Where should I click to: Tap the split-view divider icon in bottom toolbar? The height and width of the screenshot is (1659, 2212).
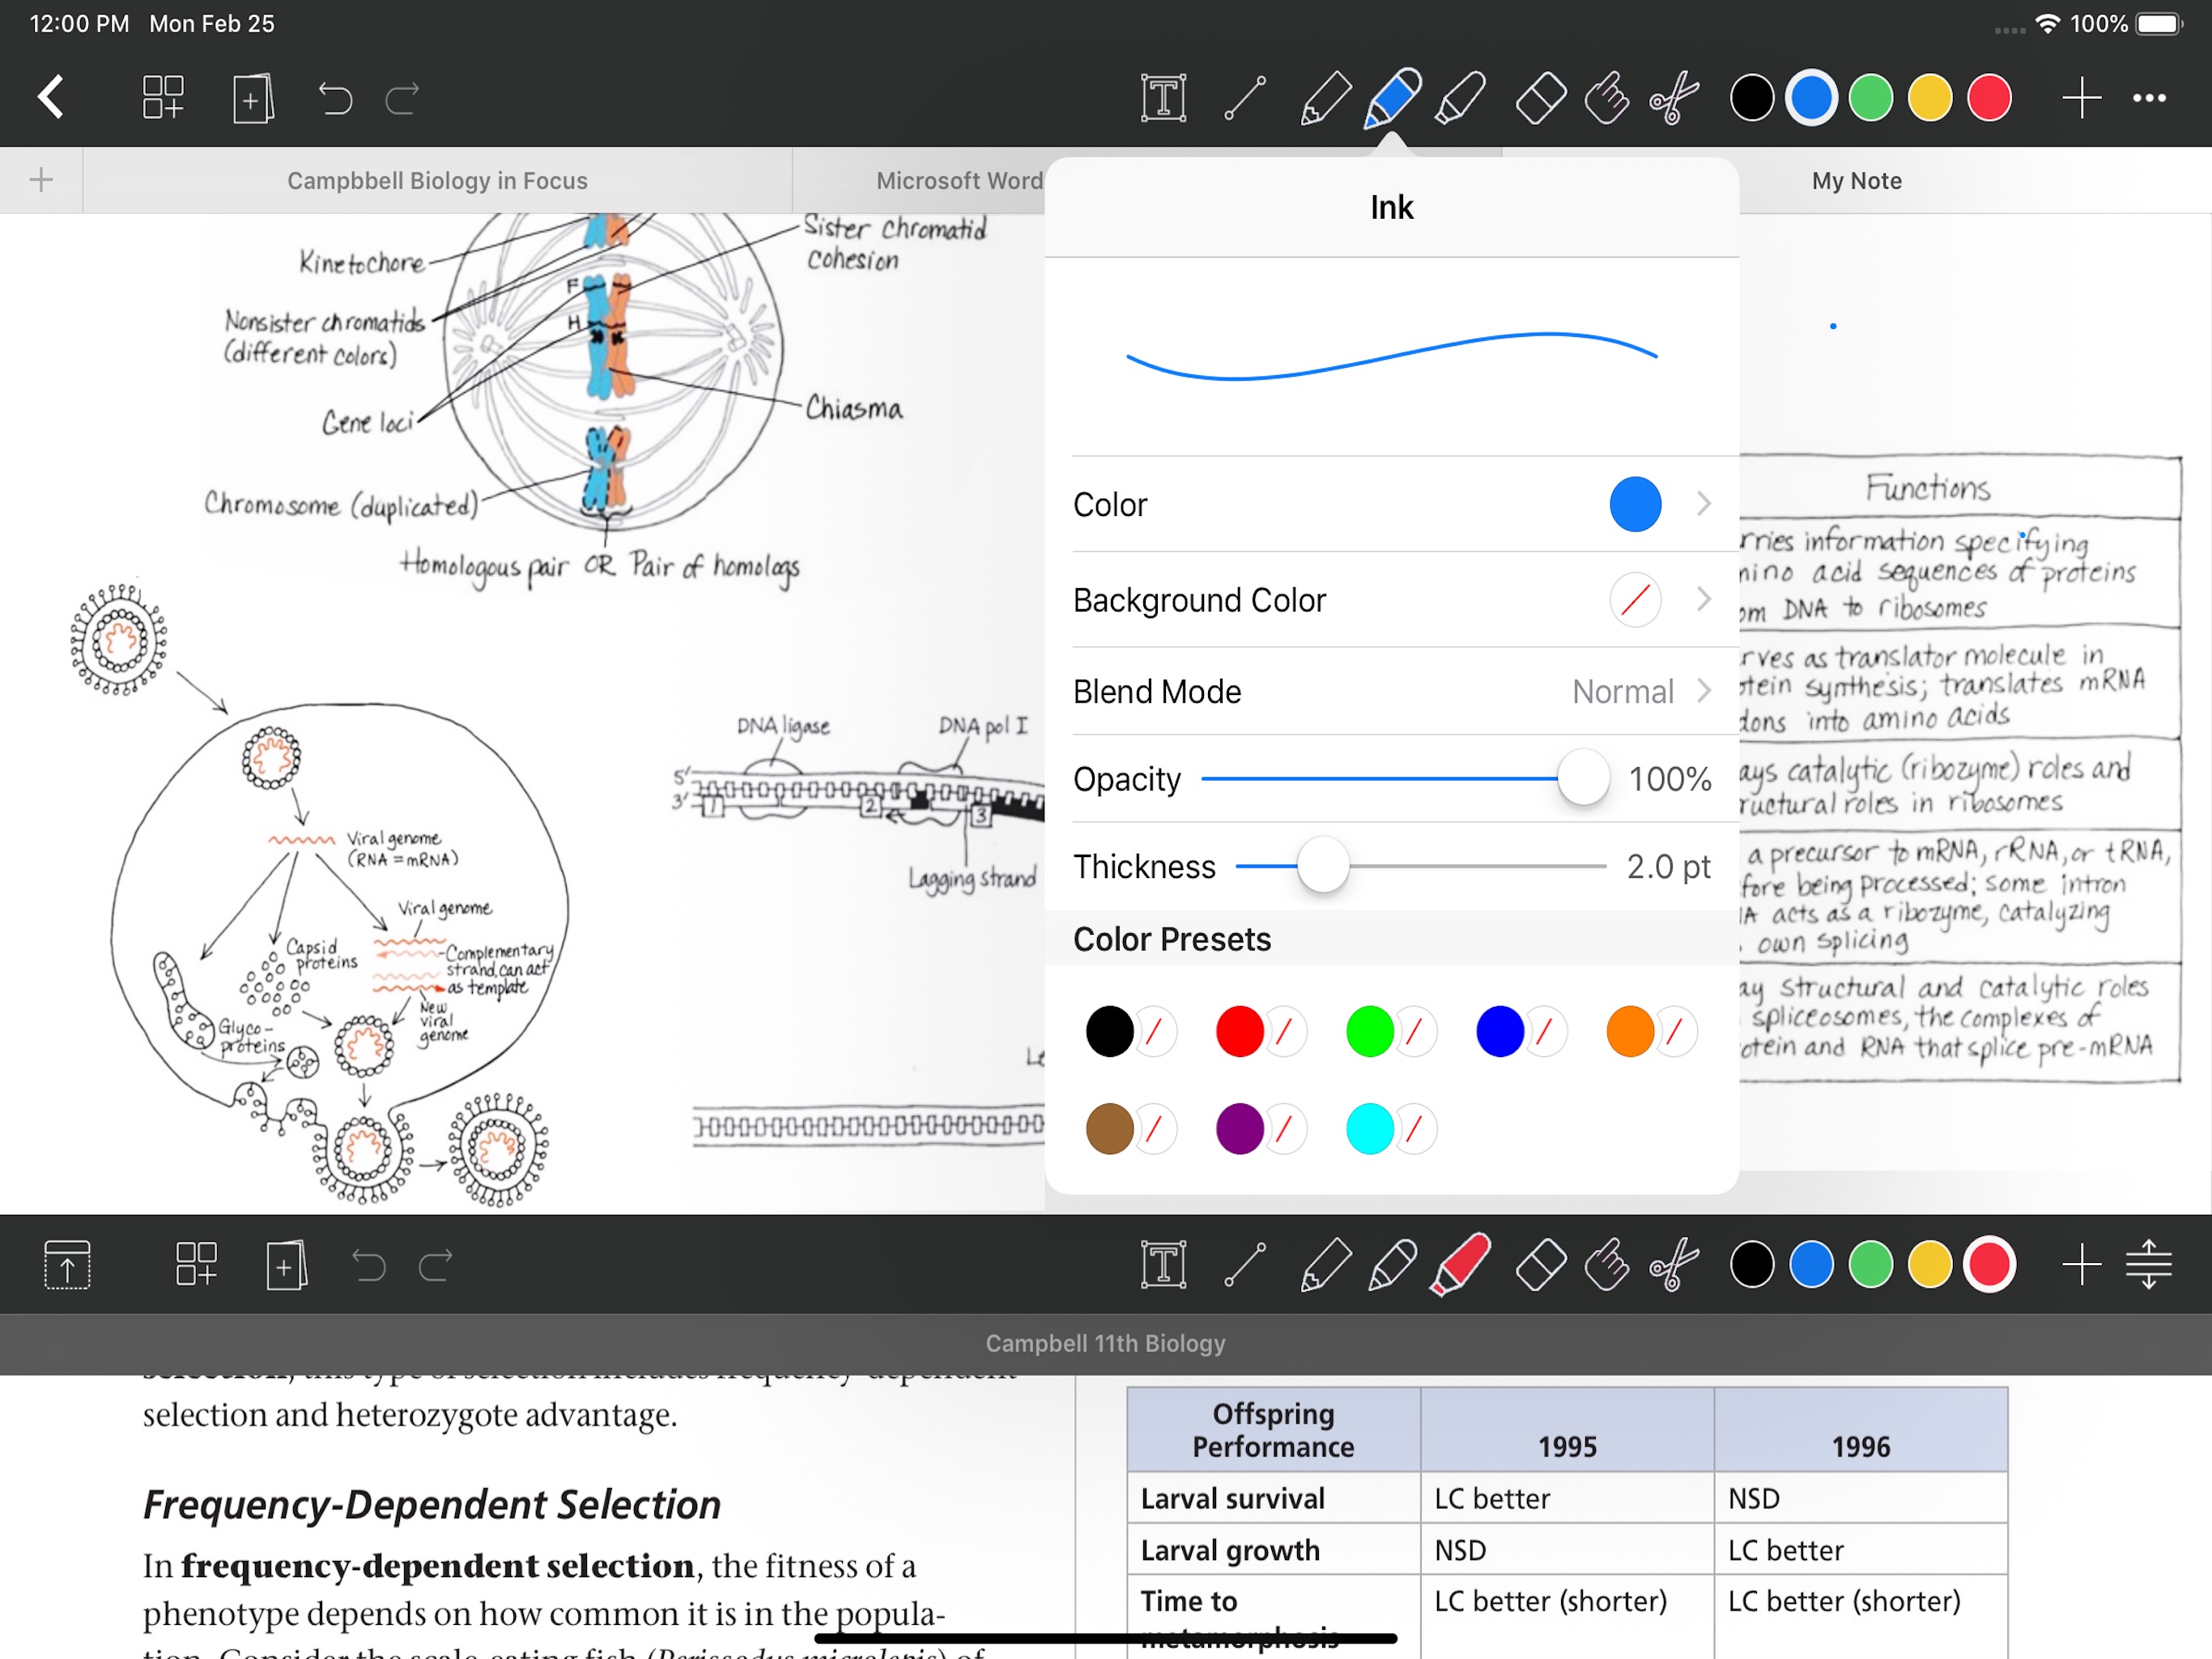tap(2148, 1265)
